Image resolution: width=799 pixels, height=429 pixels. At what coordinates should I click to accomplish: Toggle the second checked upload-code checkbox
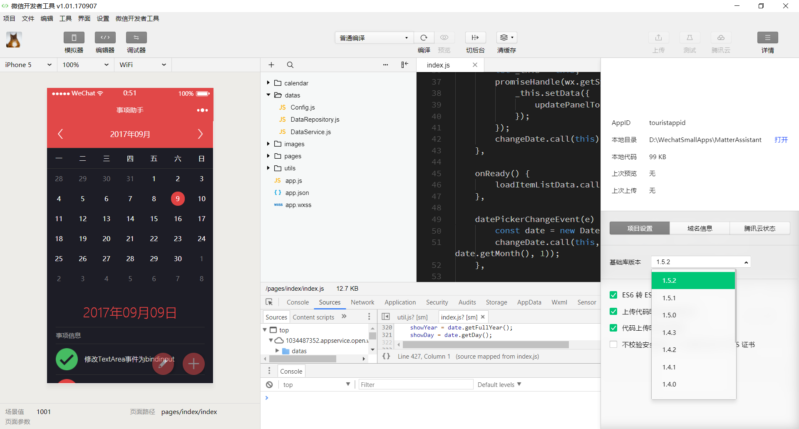click(613, 312)
